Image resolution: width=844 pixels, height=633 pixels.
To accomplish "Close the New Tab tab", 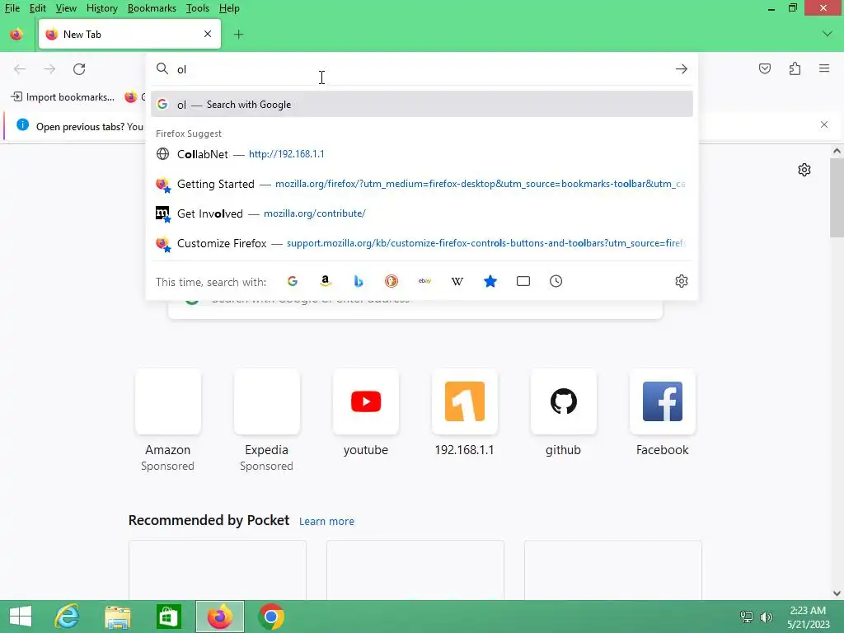I will (x=208, y=34).
